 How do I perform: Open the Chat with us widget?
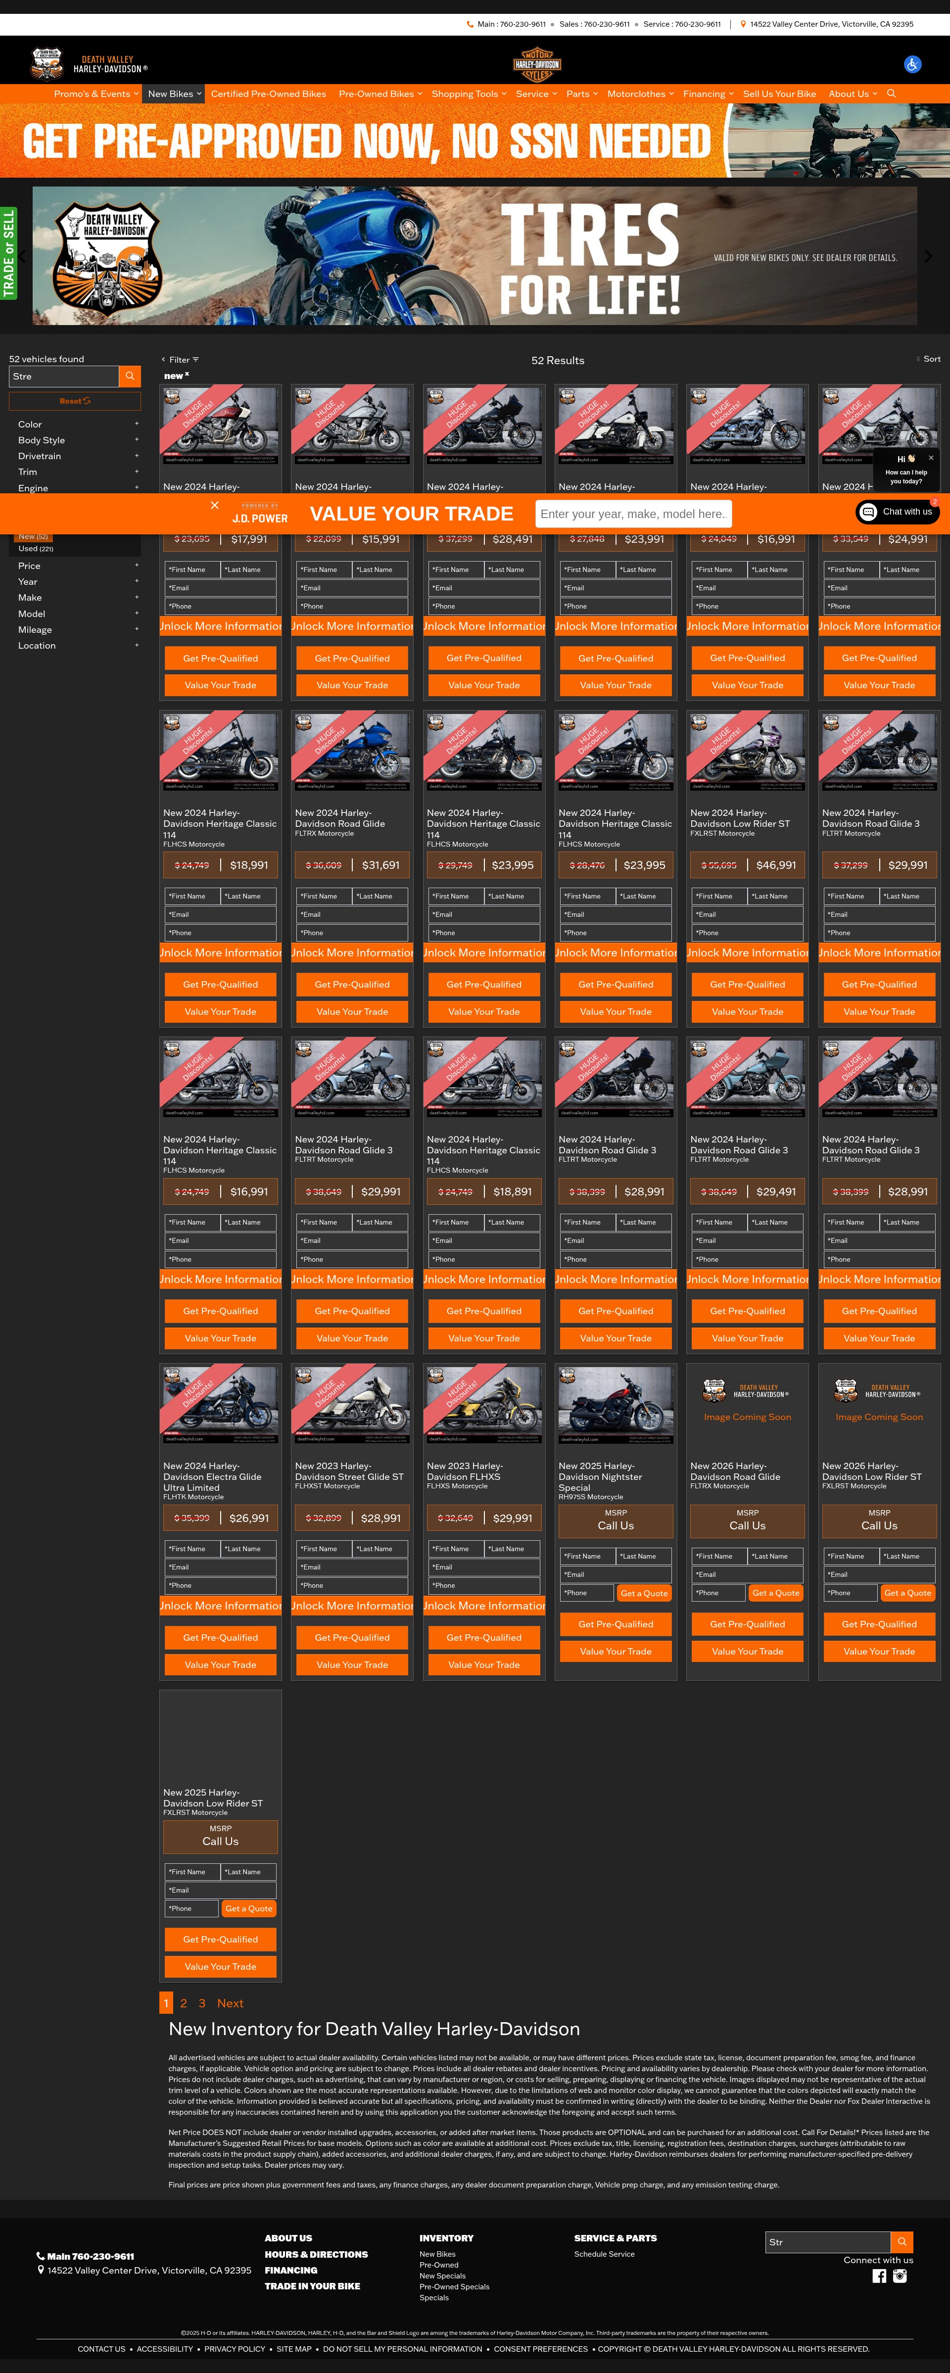(x=898, y=512)
